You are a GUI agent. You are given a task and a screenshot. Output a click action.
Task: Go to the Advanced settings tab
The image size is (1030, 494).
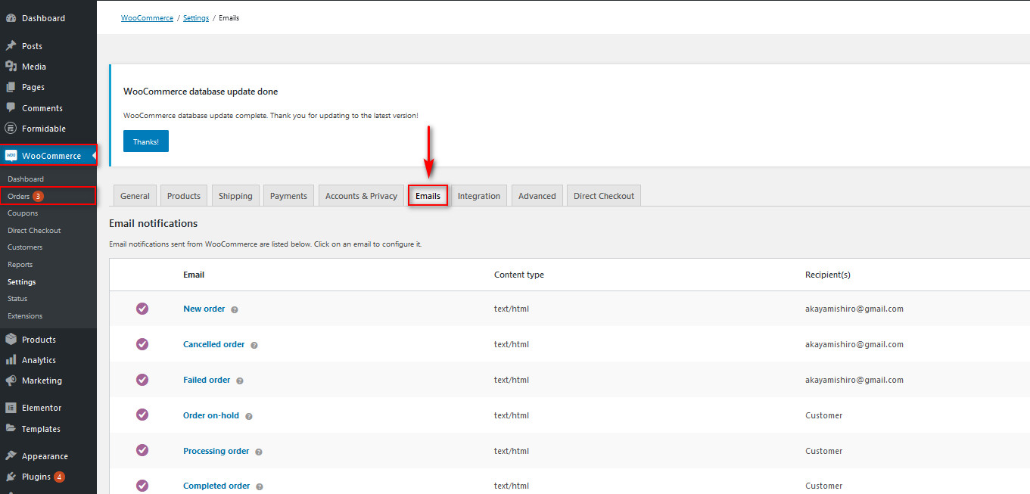537,196
